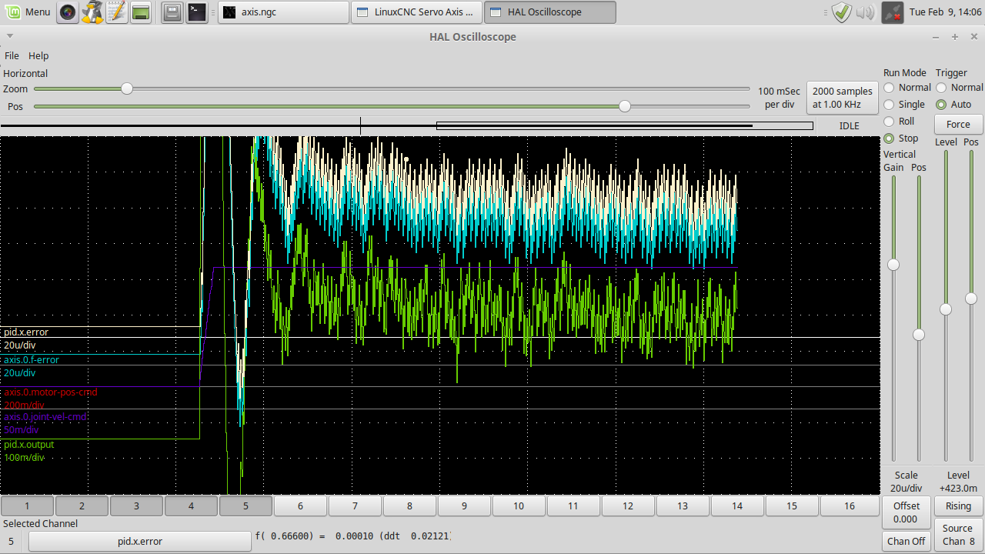Click the pid.x.output trace label
Viewport: 985px width, 554px height.
click(29, 445)
